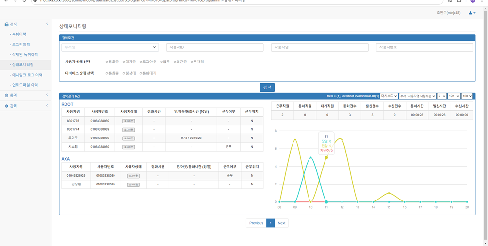The width and height of the screenshot is (488, 246).
Task: Click the ROOT group heading
Action: tap(67, 104)
